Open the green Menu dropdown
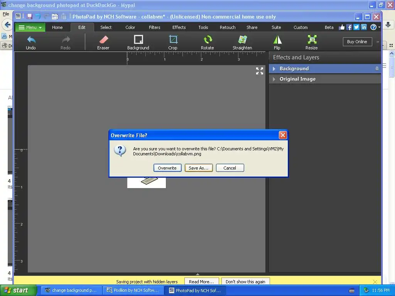Image resolution: width=395 pixels, height=296 pixels. pyautogui.click(x=30, y=27)
